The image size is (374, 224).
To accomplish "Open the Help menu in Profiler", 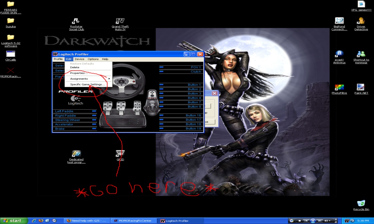I will tap(105, 59).
